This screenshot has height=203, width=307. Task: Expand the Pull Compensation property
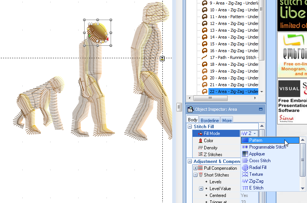pos(195,168)
